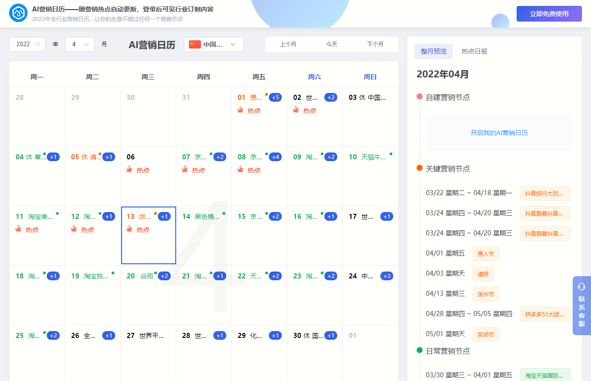
Task: Click the orange 泼水节 tag in the sidebar
Action: (485, 294)
